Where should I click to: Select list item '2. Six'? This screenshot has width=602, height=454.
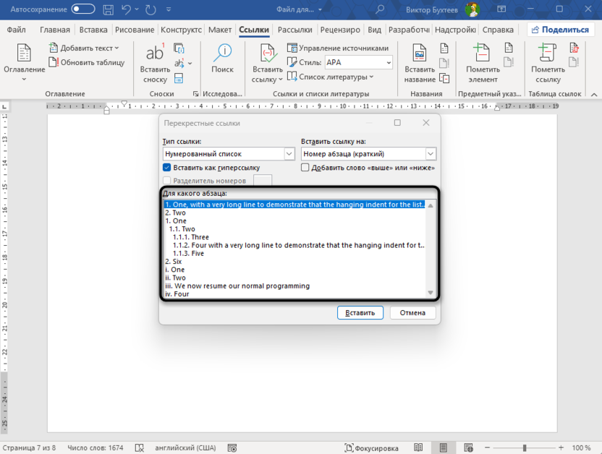[x=294, y=262]
